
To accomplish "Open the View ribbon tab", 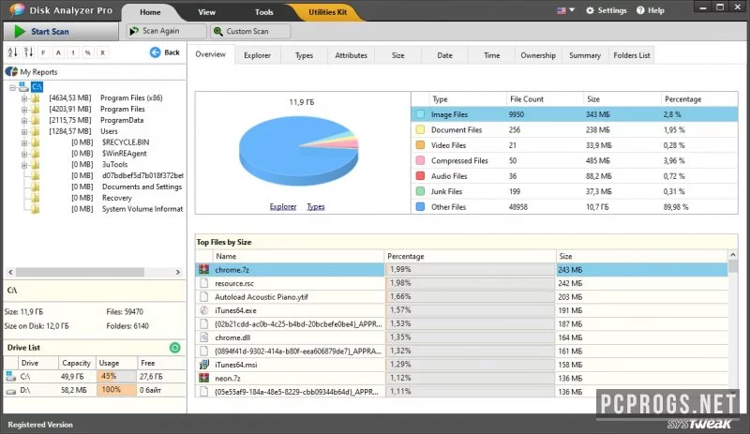I will [x=206, y=12].
